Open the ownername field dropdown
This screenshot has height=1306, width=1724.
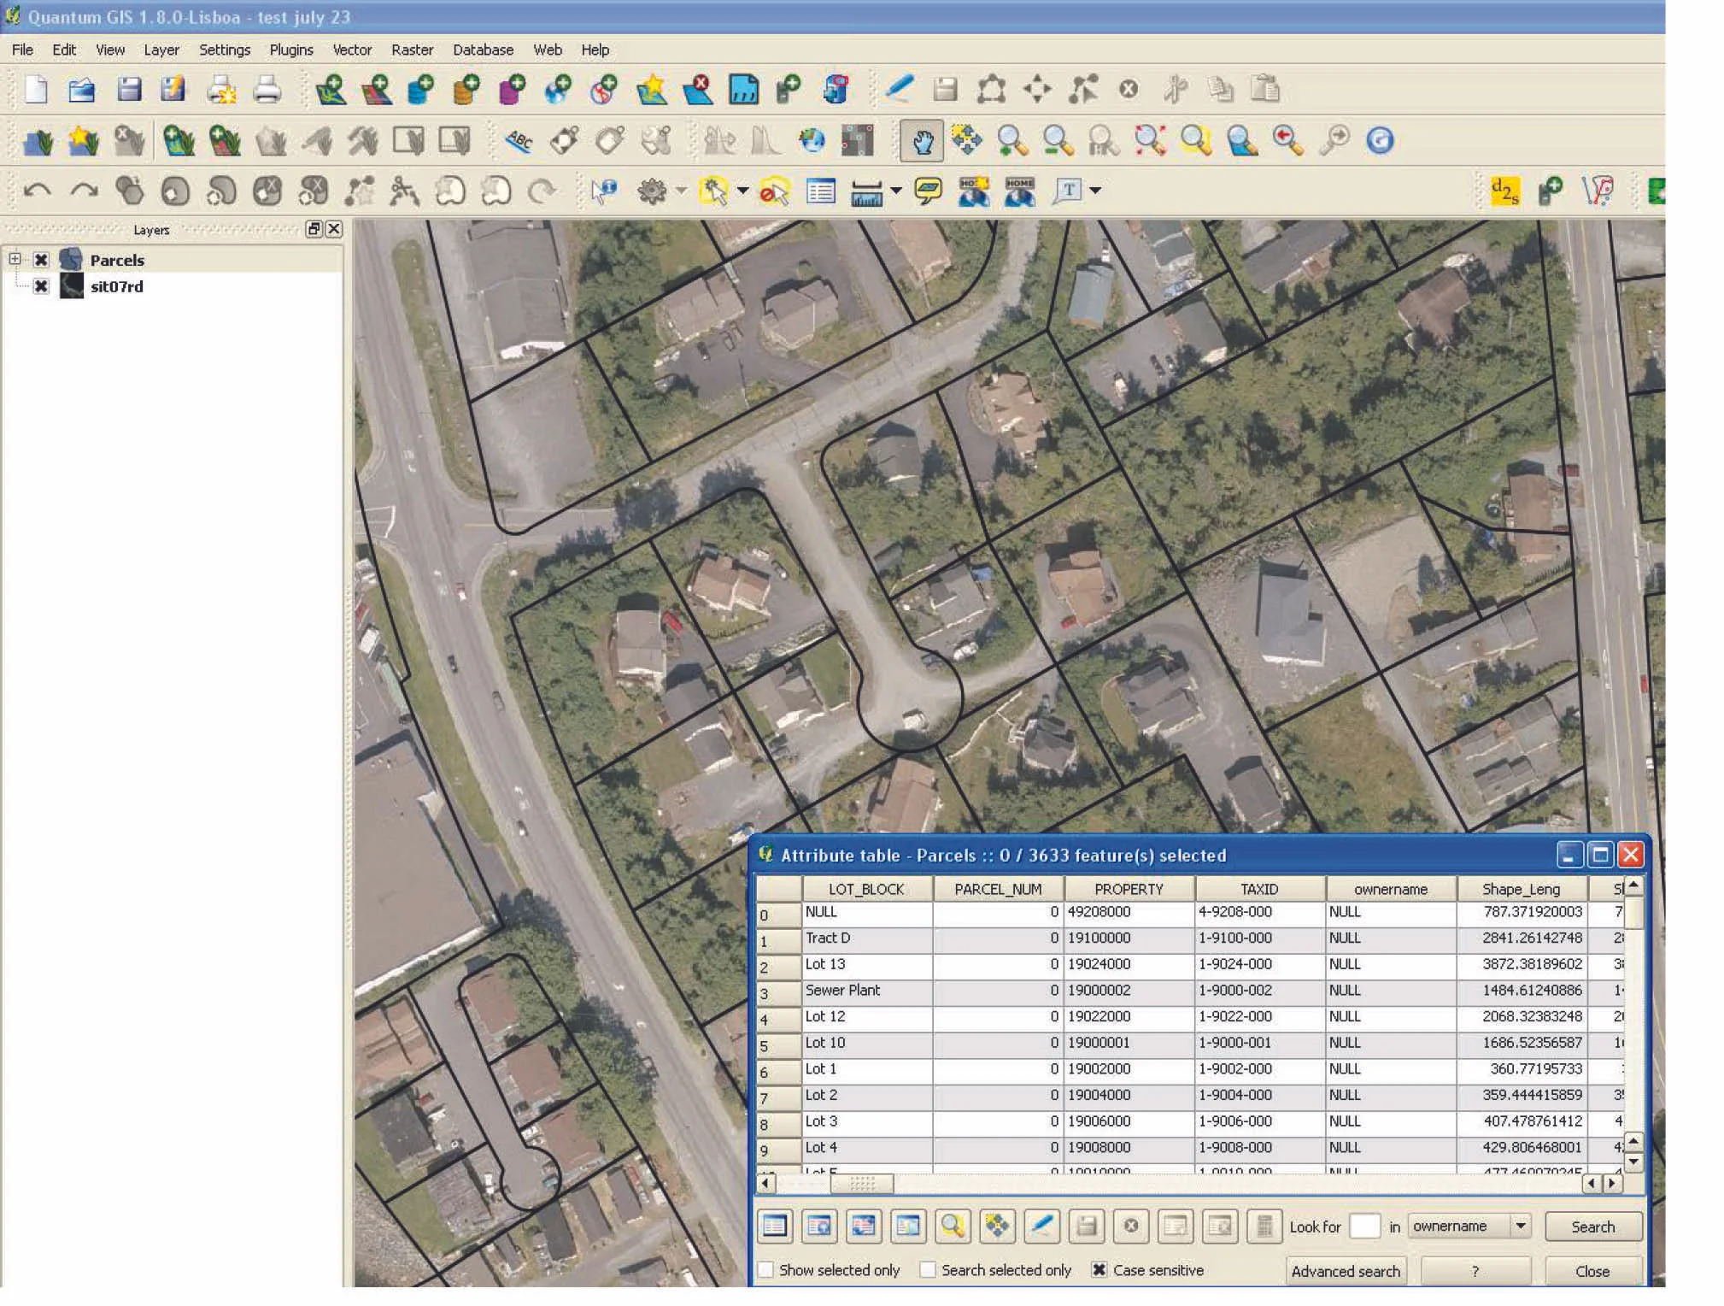1522,1226
